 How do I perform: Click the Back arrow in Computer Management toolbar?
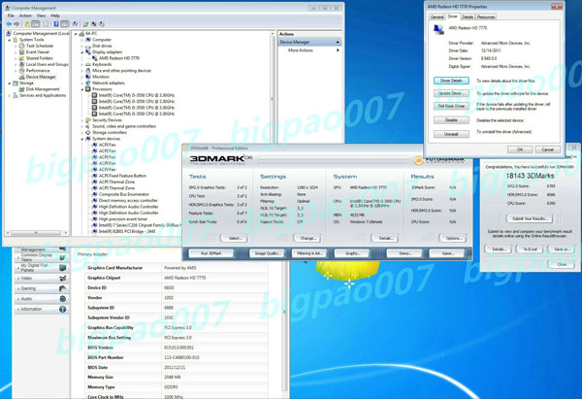point(9,23)
